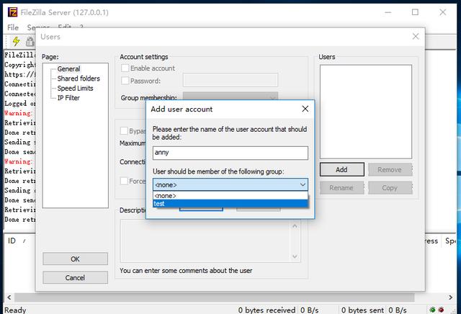Toggle the Force SSL checkbox
The height and width of the screenshot is (314, 461).
[x=124, y=181]
